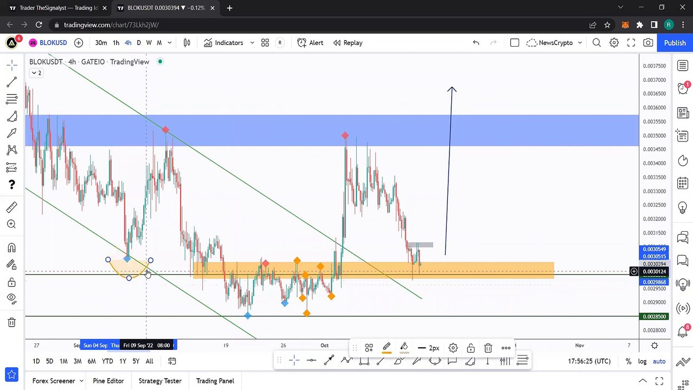Select the ruler measure tool

coord(11,207)
